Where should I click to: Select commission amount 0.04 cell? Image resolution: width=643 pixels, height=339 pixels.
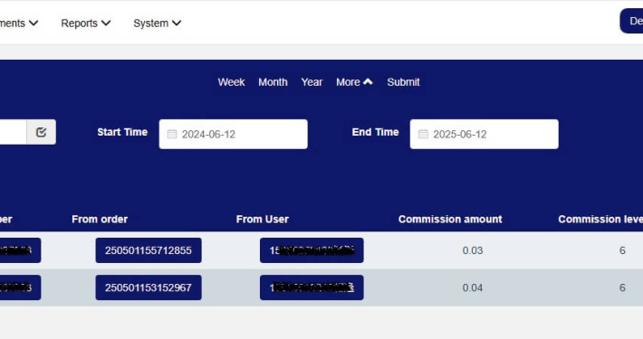(473, 287)
